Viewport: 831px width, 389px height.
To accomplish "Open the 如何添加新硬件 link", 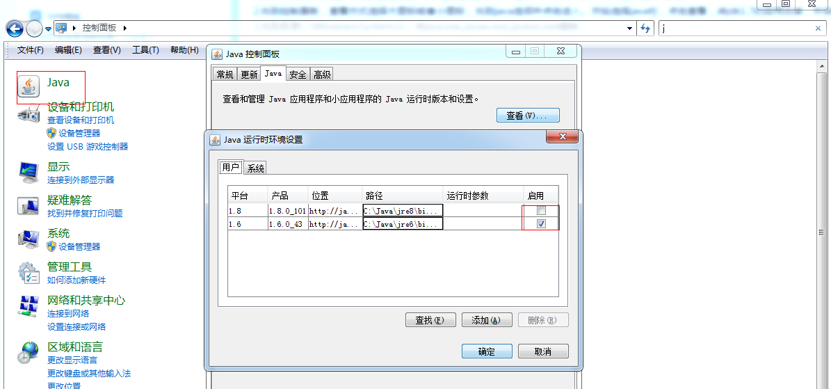I will coord(76,280).
